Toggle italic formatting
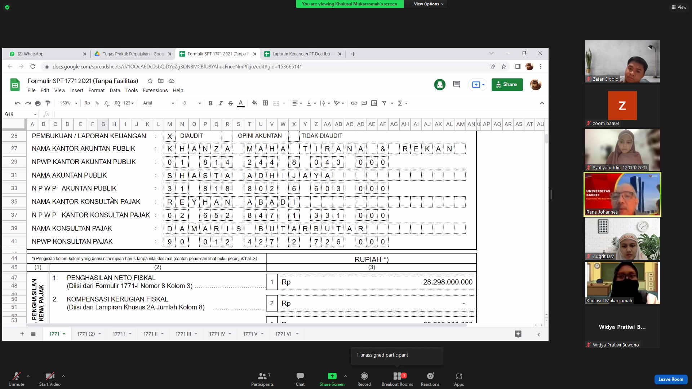Screen dimensions: 692x389 point(221,103)
